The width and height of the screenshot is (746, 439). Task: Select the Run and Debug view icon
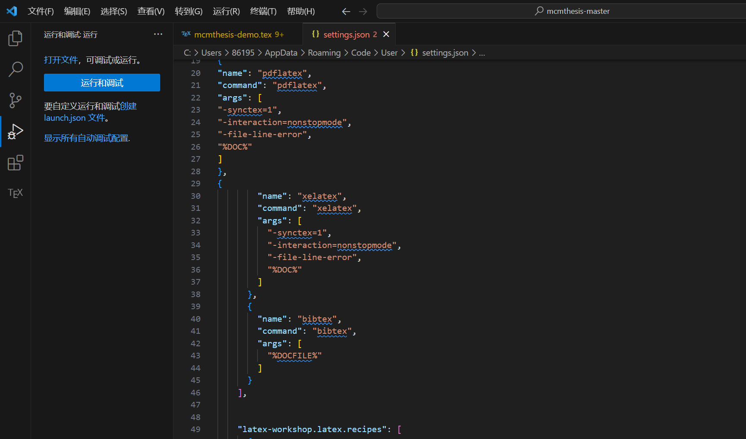(x=15, y=132)
